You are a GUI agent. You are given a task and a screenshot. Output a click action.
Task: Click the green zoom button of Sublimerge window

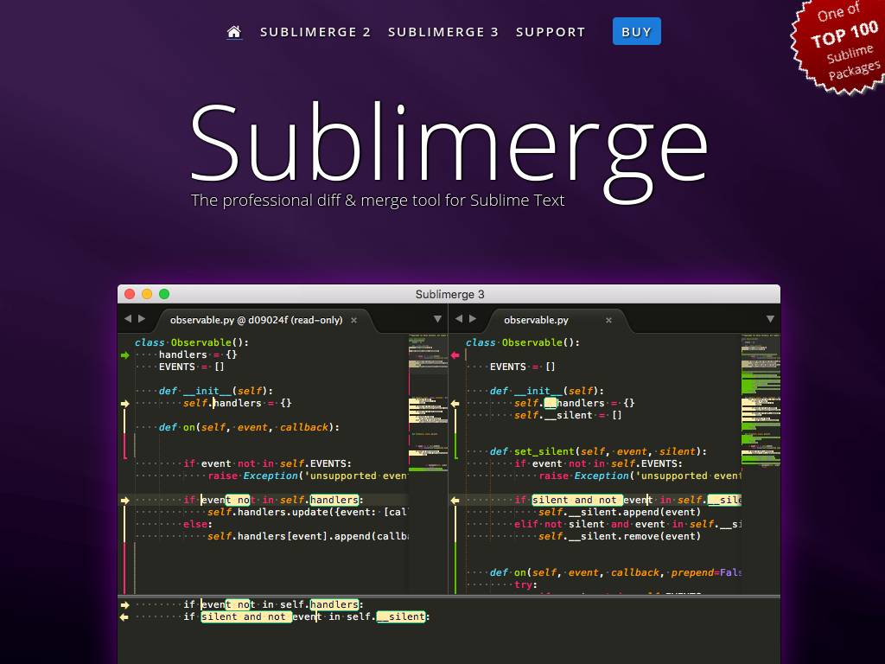click(x=164, y=294)
